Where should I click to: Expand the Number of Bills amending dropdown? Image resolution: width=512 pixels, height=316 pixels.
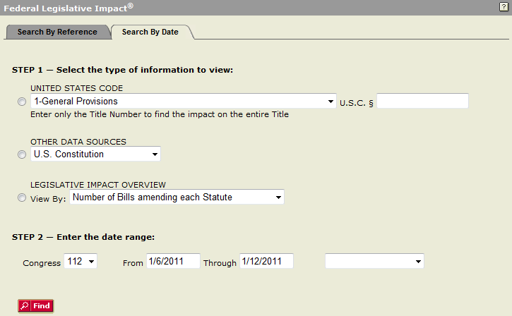[x=177, y=197]
